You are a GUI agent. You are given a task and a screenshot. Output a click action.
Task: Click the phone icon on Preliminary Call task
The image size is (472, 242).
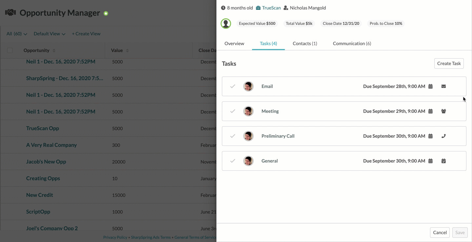443,136
